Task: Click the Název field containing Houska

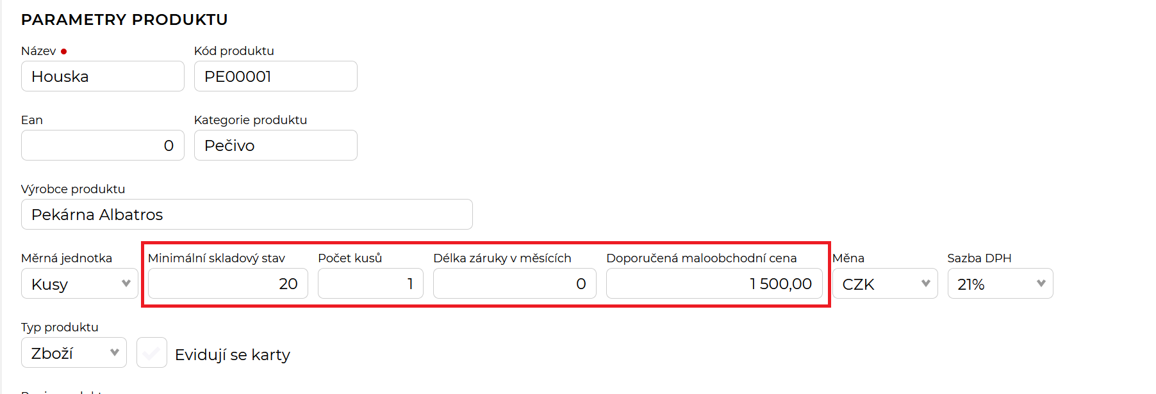Action: 103,77
